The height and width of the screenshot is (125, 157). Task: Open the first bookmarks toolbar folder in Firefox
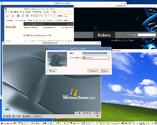(10, 20)
